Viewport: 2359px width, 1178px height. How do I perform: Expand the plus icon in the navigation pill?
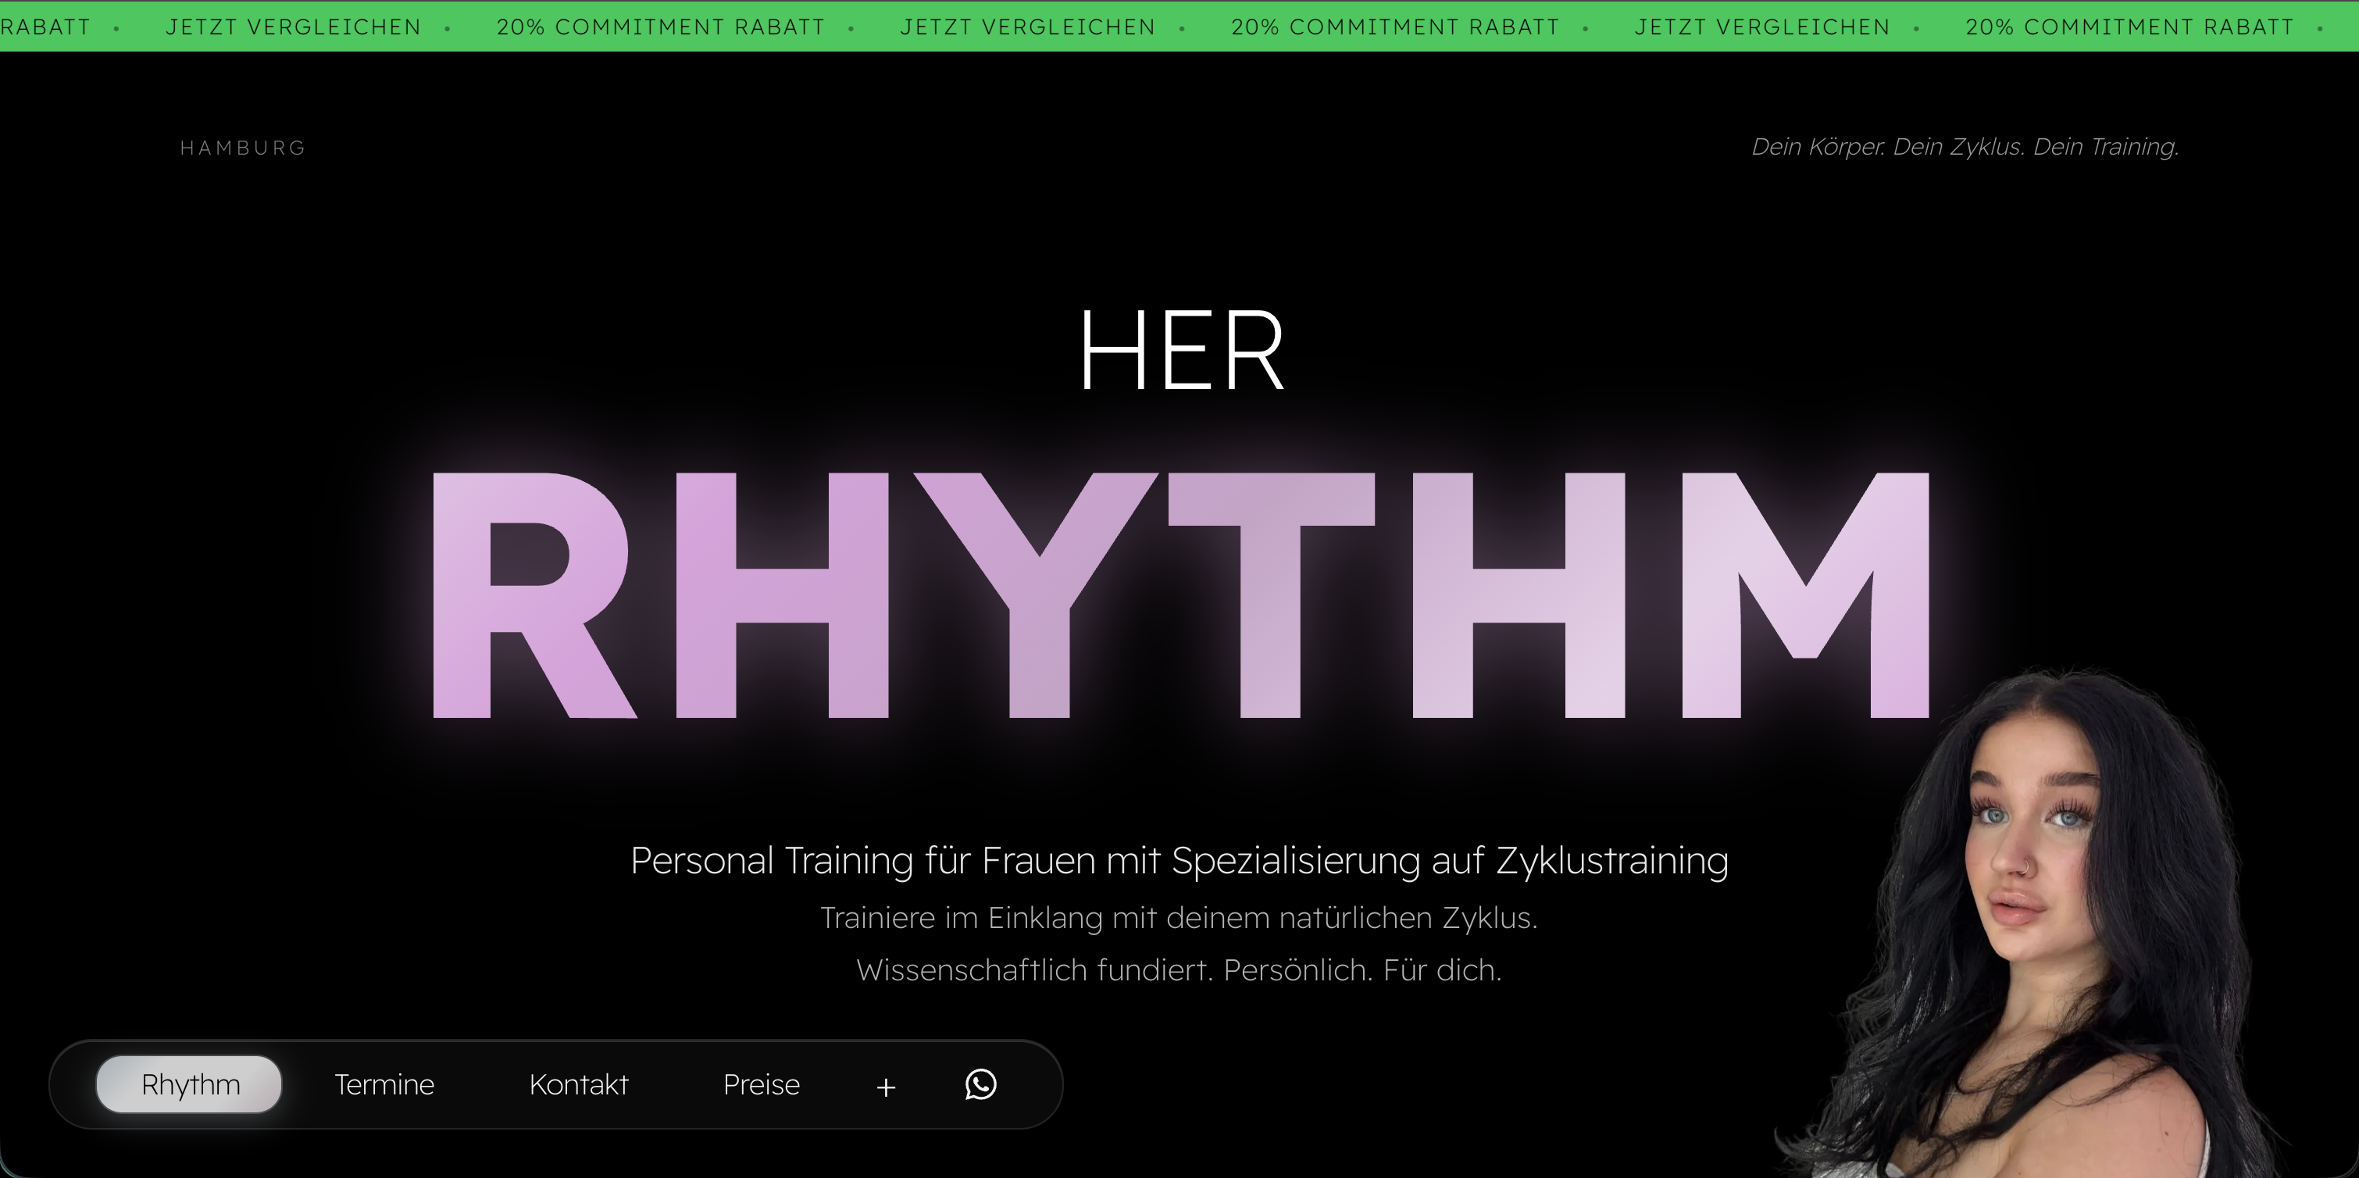coord(884,1087)
